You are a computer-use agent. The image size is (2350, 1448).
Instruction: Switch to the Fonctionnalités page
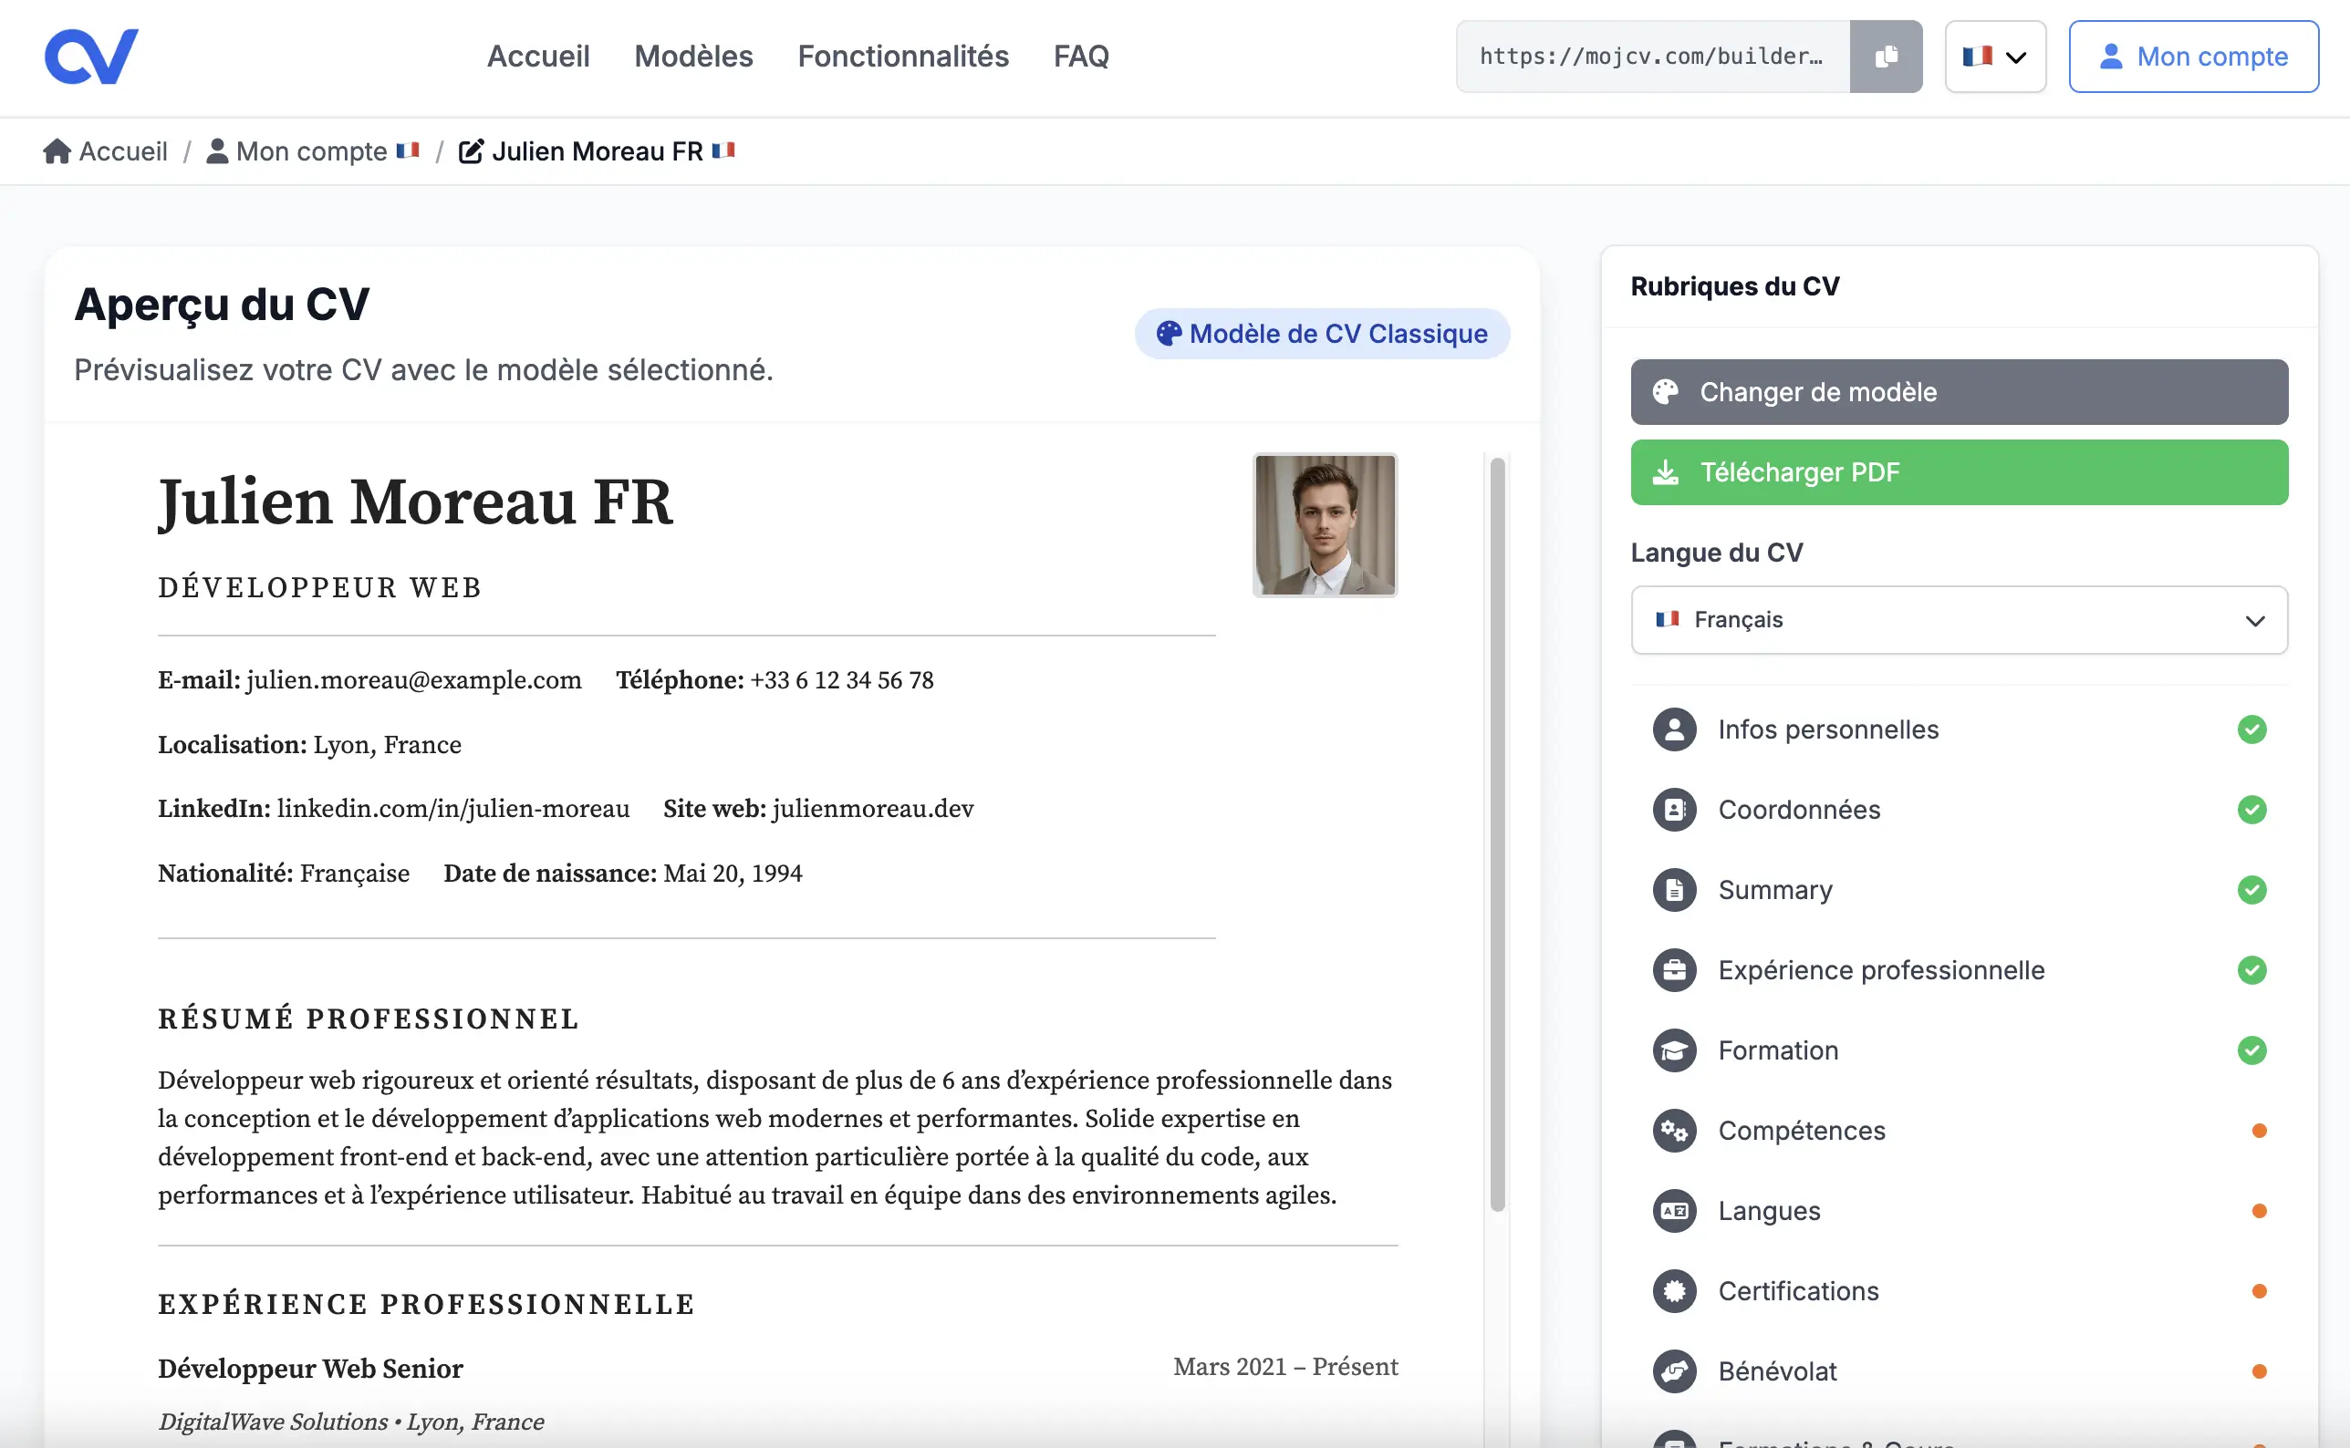click(x=902, y=56)
